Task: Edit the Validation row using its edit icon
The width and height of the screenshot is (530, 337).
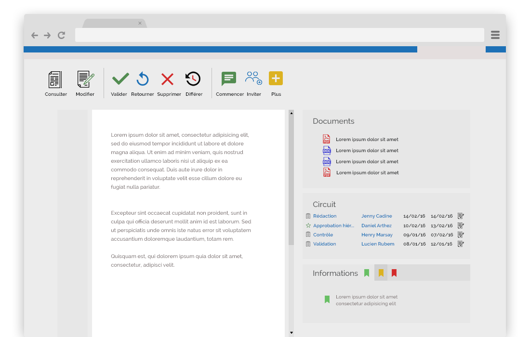Action: (x=461, y=244)
